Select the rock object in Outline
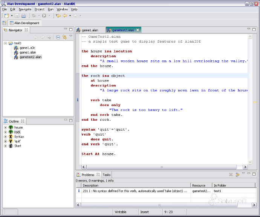Viewport: 260px width, 217px height. click(17, 132)
